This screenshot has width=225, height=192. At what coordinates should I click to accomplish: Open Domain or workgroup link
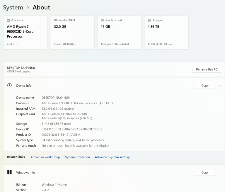[x=45, y=157]
